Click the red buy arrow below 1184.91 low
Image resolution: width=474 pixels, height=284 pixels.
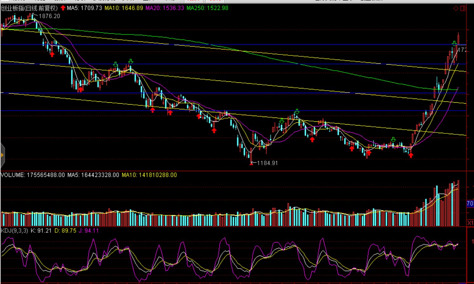[x=251, y=164]
